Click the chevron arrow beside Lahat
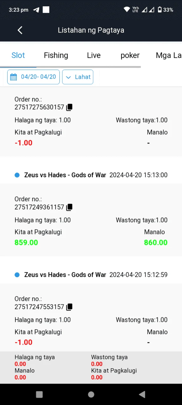Screen dimensions: 182x405 [x=68, y=77]
